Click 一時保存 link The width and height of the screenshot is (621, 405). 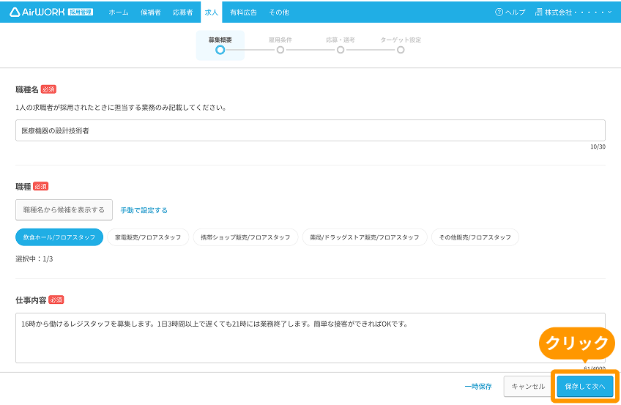(478, 387)
